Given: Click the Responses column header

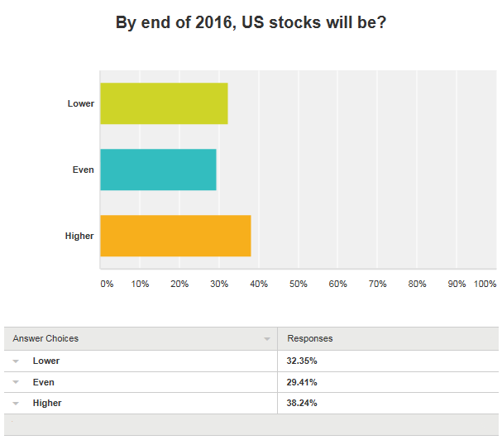Looking at the screenshot, I should [x=309, y=338].
